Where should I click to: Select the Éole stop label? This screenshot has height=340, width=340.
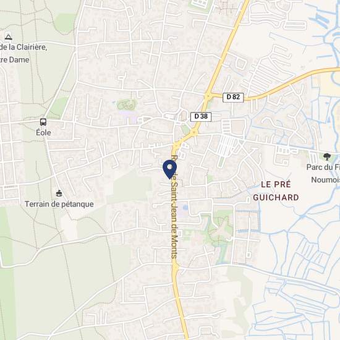coord(43,132)
